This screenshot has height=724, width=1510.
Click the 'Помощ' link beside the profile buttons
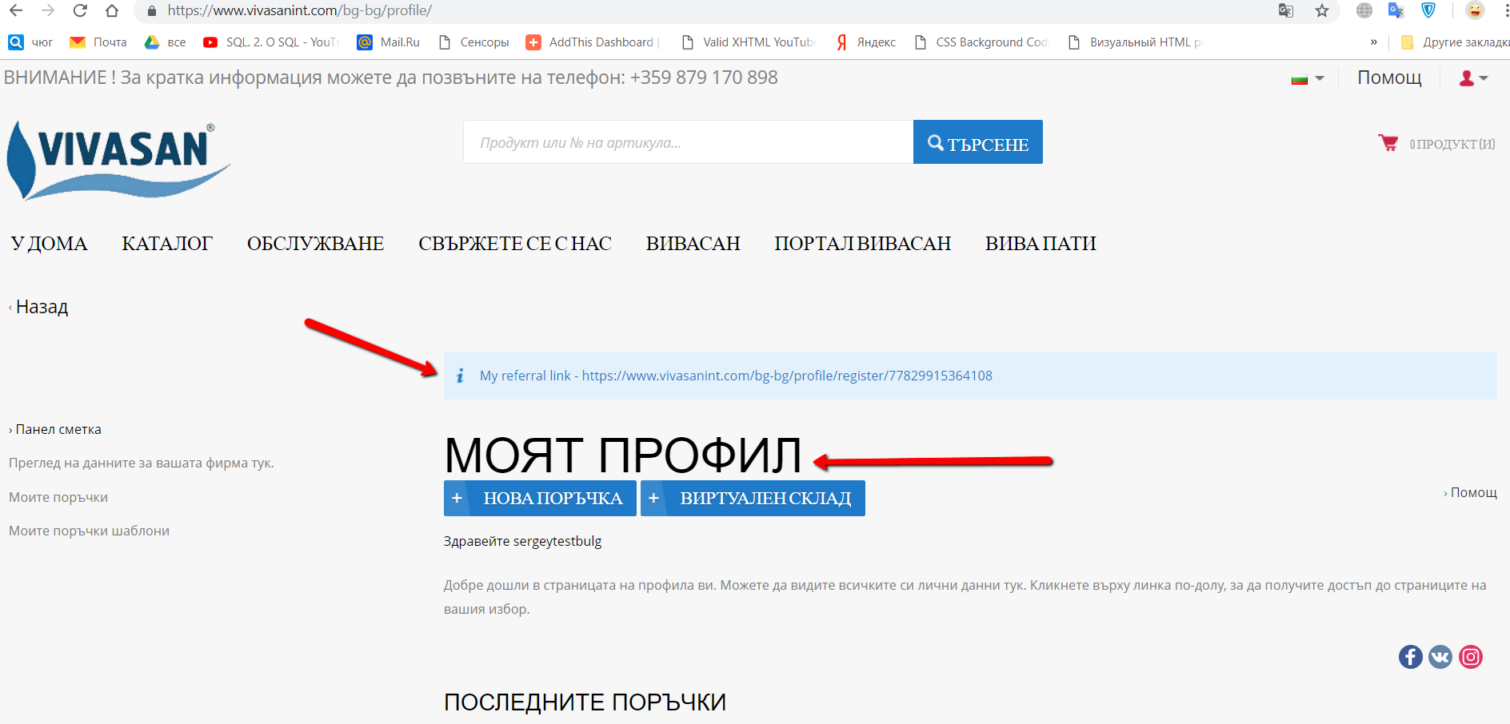1473,492
